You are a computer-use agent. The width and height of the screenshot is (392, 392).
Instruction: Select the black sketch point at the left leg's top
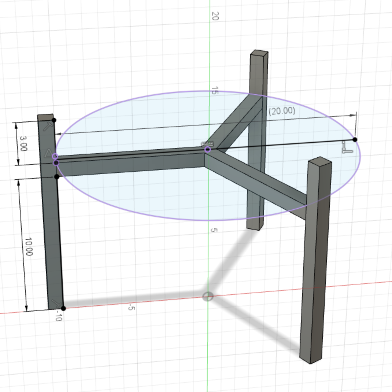54,120
